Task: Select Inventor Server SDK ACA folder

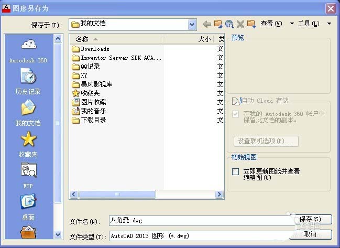Action: (117, 58)
